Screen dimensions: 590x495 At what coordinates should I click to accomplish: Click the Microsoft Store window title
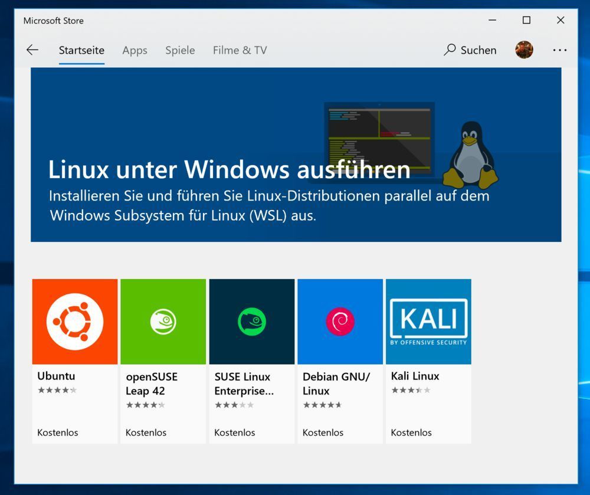54,21
